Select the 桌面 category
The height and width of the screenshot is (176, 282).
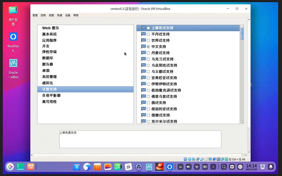(86, 70)
